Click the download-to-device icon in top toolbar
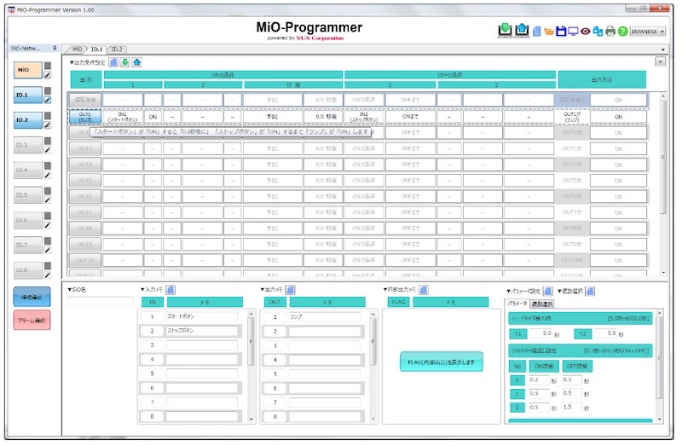 505,31
